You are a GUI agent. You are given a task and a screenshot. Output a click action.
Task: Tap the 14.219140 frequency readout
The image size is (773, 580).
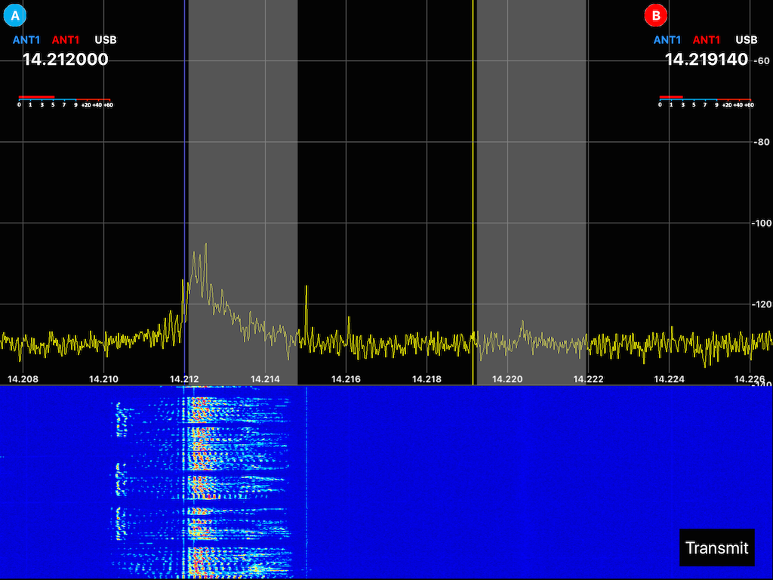(706, 60)
